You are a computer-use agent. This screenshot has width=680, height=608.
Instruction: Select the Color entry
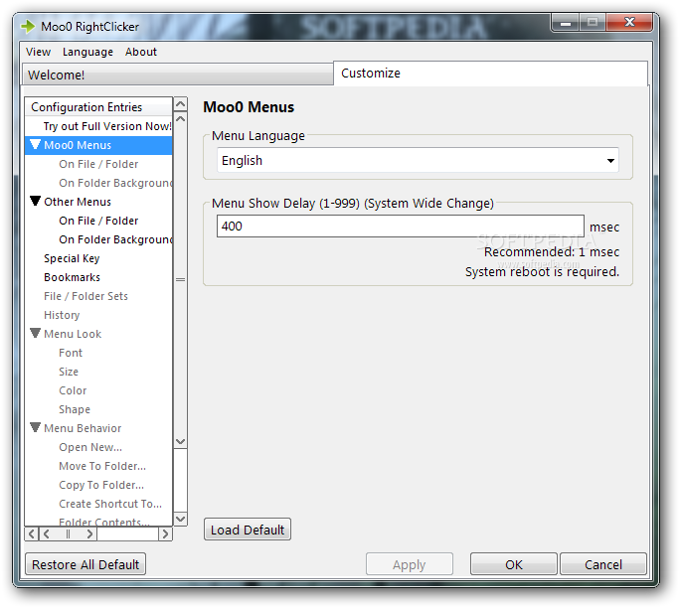[x=73, y=390]
